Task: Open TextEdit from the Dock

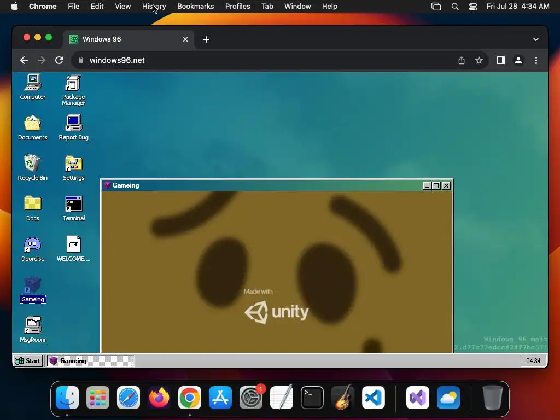Action: [x=282, y=398]
